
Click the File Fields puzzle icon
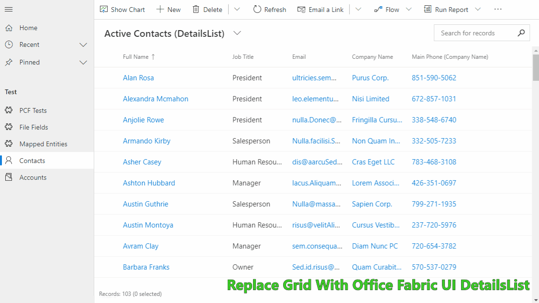(x=9, y=127)
